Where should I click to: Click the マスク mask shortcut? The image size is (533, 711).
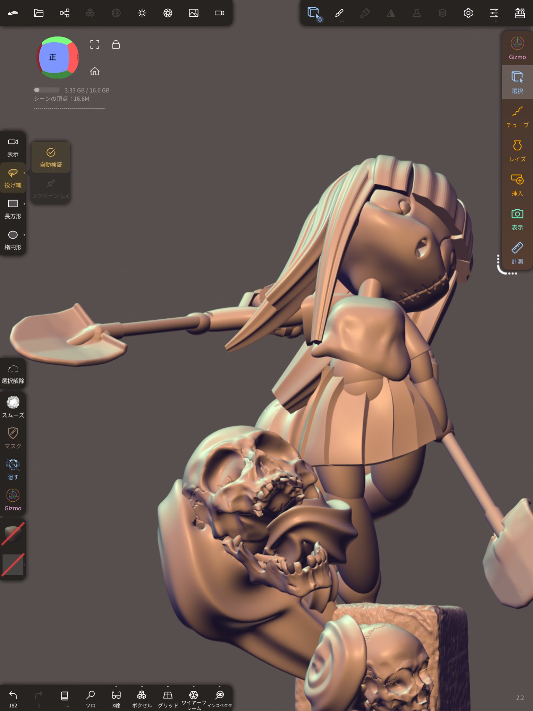coord(13,438)
